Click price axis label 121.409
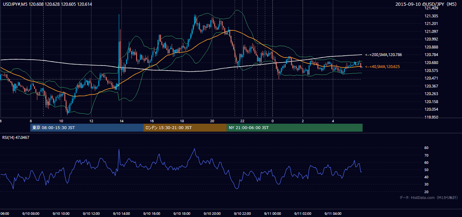 [x=432, y=8]
